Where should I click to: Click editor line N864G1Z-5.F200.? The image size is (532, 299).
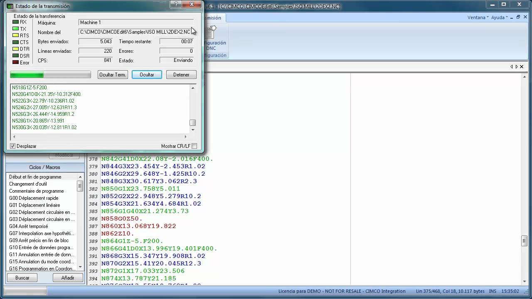[132, 241]
